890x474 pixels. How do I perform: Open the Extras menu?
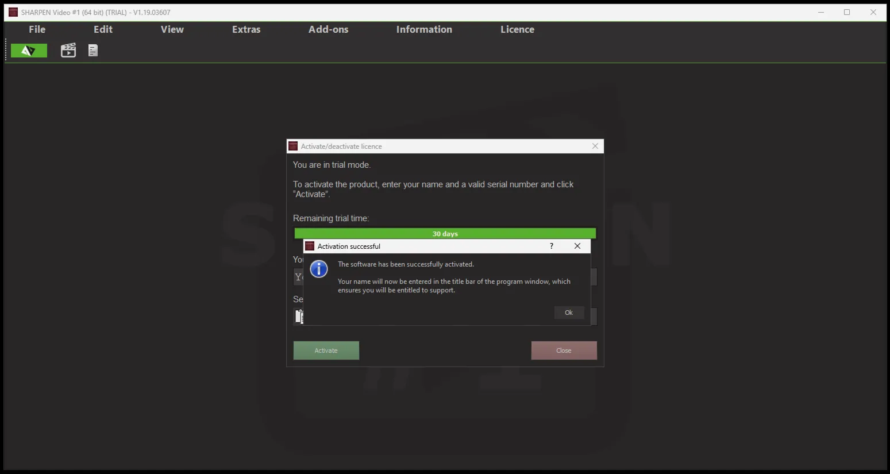click(246, 29)
